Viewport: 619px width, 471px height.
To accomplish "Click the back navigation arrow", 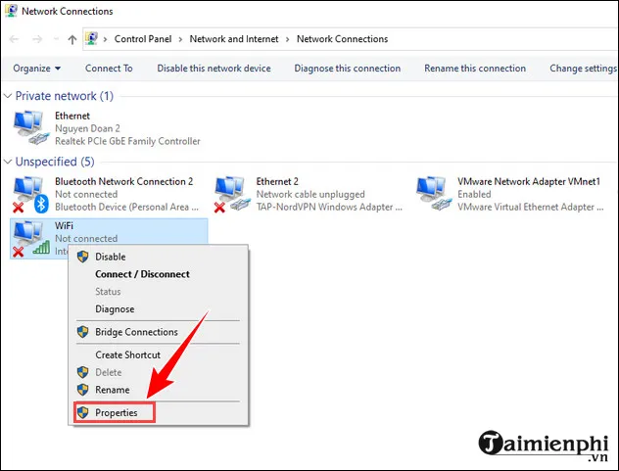I will tap(15, 39).
